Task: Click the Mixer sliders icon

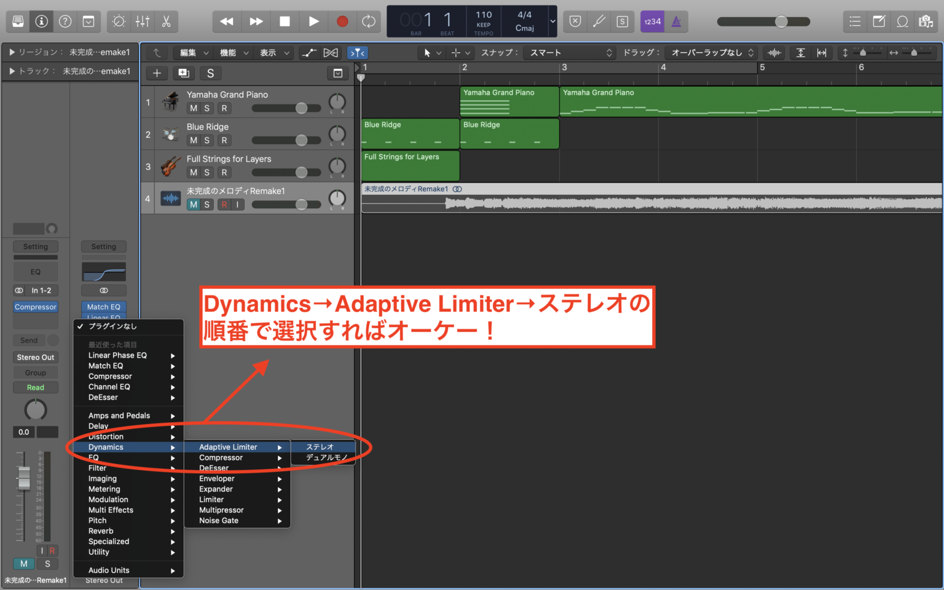Action: (x=142, y=21)
